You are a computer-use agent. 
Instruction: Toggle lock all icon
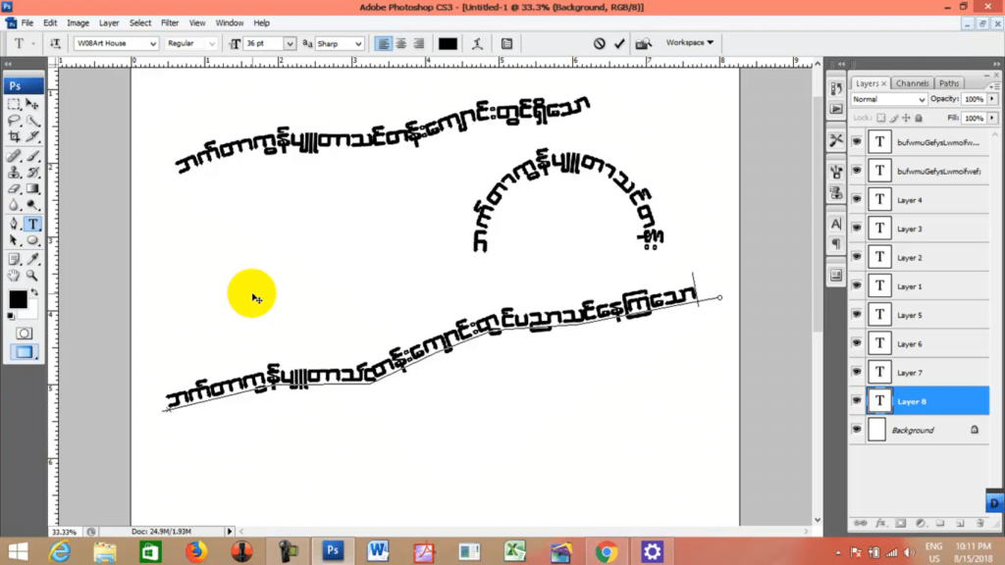919,118
